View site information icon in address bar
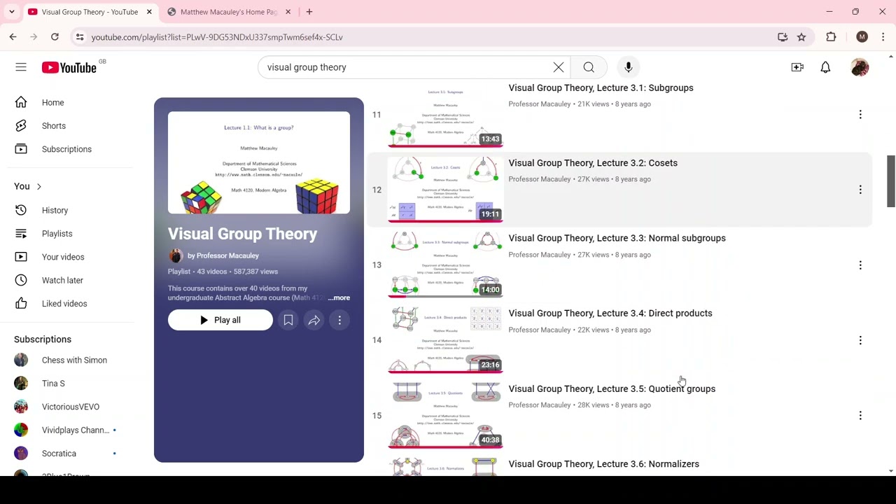 [80, 37]
